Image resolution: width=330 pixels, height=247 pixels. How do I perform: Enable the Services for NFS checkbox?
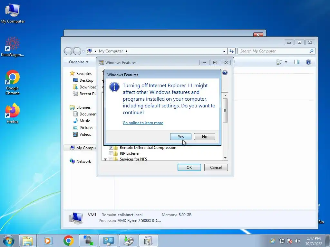click(111, 159)
